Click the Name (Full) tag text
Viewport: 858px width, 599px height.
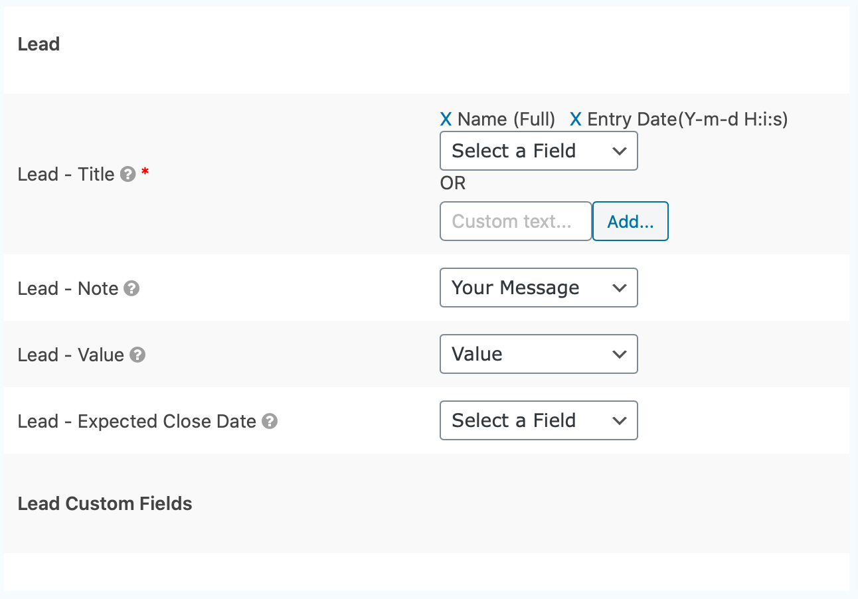tap(506, 120)
